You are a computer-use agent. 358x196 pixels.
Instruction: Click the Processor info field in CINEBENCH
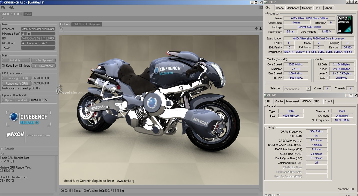38,29
